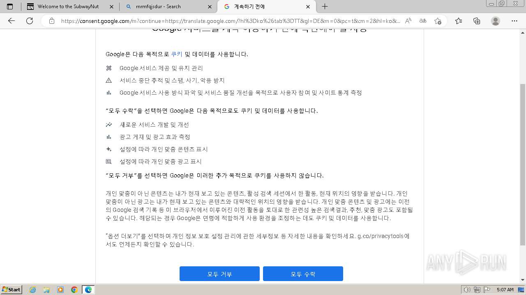Open Read aloud icon in address bar
The height and width of the screenshot is (295, 526).
(x=408, y=21)
